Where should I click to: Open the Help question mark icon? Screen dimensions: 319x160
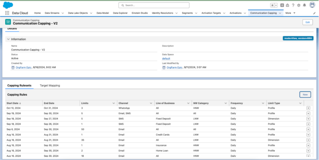(x=293, y=5)
